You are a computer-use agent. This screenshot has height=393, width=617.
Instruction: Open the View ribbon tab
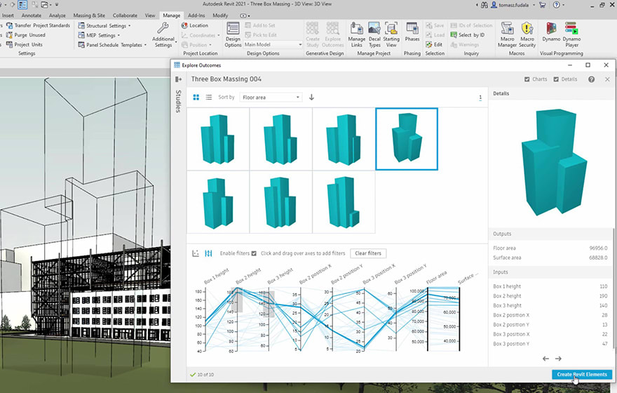pyautogui.click(x=150, y=15)
